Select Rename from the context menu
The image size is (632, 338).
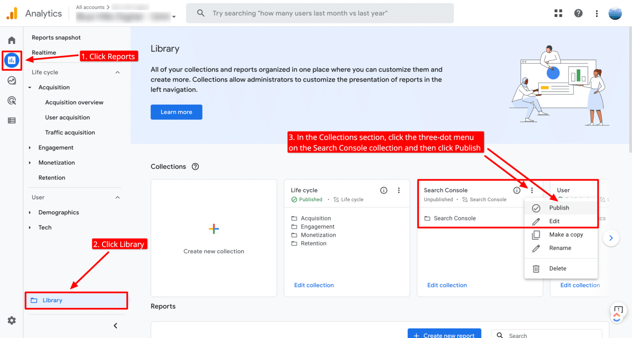tap(561, 248)
